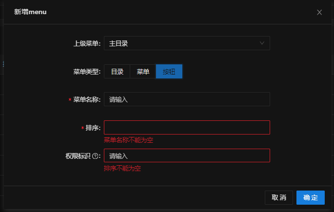Screen dimensions: 334x212
Task: Click the 菜单名称 field label
Action: tap(87, 99)
